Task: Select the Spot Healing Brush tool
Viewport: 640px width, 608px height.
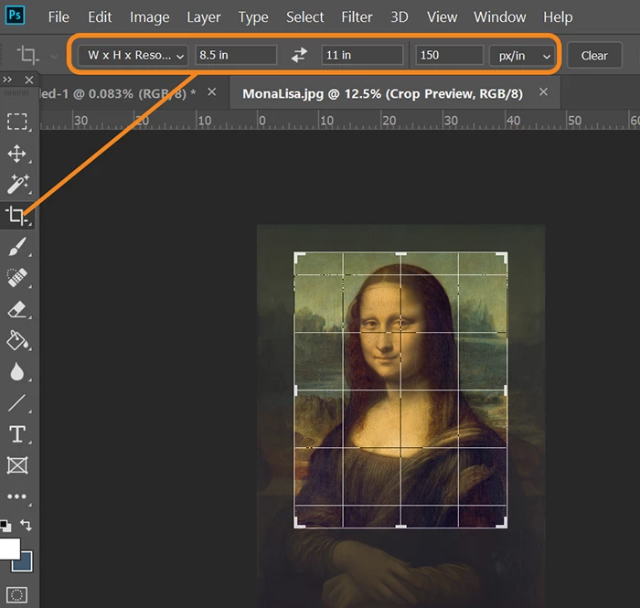Action: [x=17, y=277]
